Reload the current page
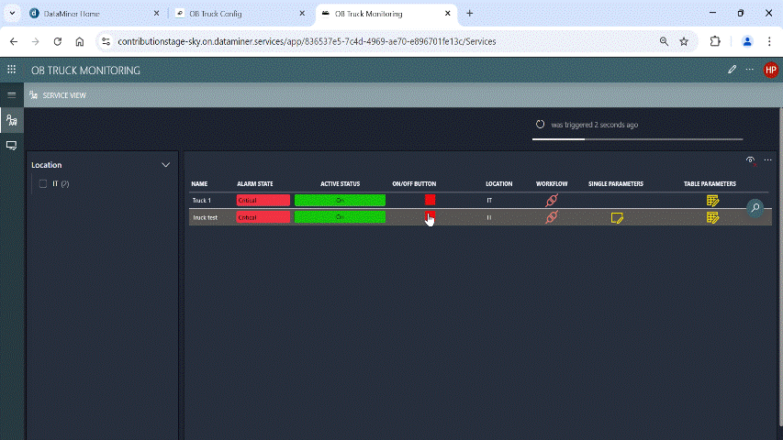Screen dimensions: 783x440 58,41
